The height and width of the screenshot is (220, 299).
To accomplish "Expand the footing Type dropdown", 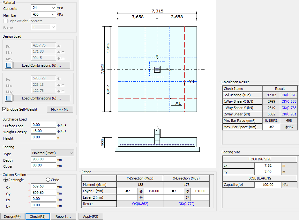I will click(52, 153).
